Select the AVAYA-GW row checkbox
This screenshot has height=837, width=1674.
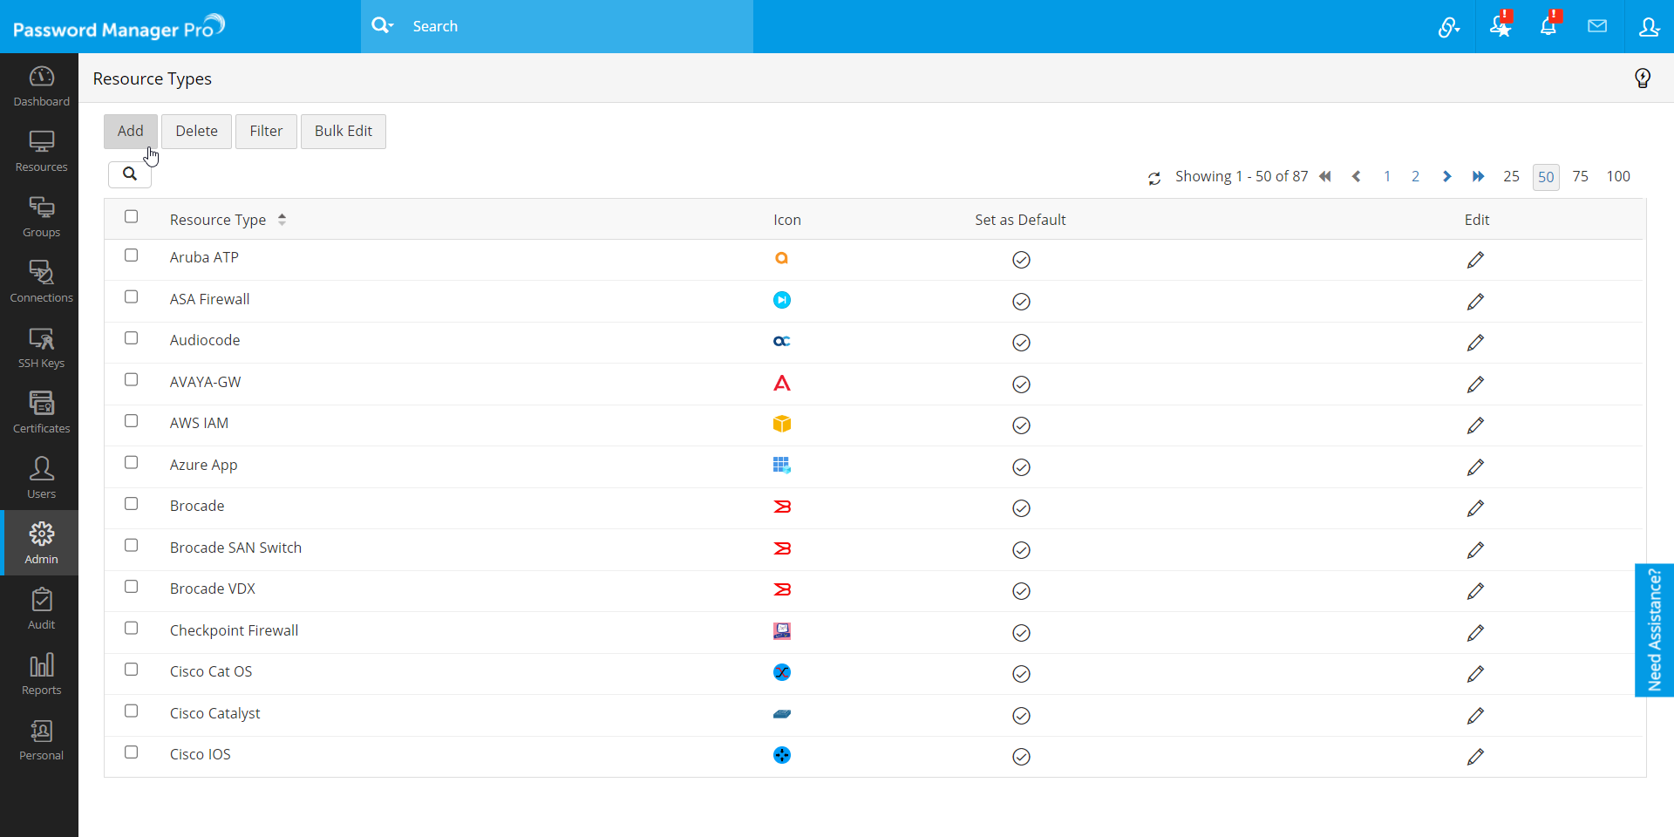click(131, 379)
